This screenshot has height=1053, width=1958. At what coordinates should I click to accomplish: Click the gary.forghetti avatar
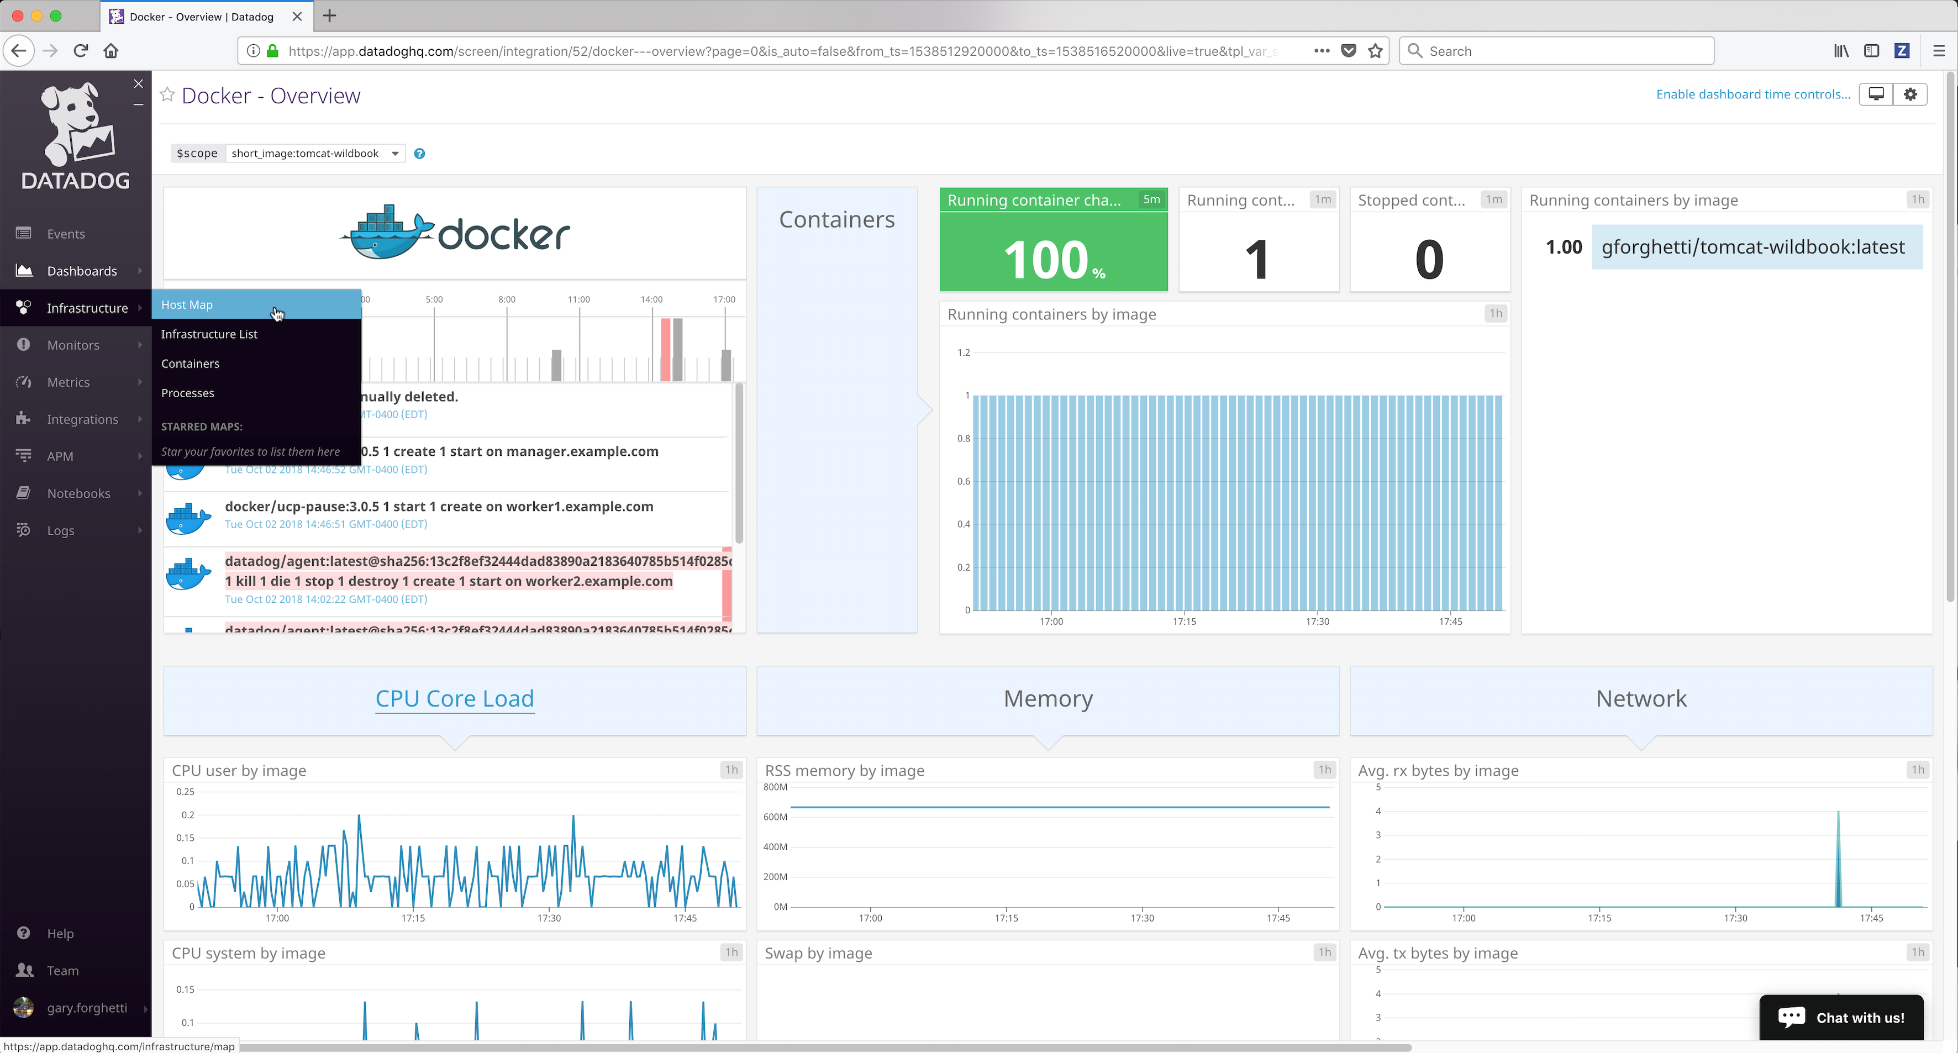point(24,1007)
